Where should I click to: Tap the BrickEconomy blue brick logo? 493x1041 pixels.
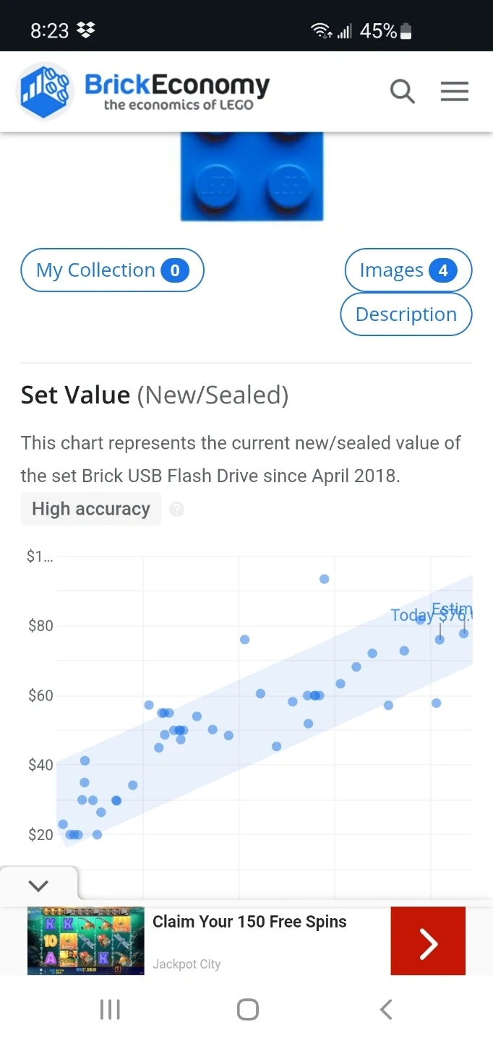pos(44,91)
